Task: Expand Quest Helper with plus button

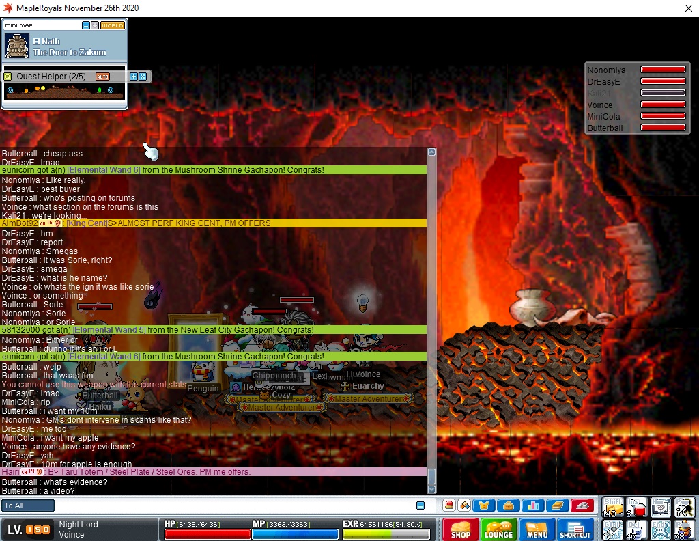Action: point(134,77)
